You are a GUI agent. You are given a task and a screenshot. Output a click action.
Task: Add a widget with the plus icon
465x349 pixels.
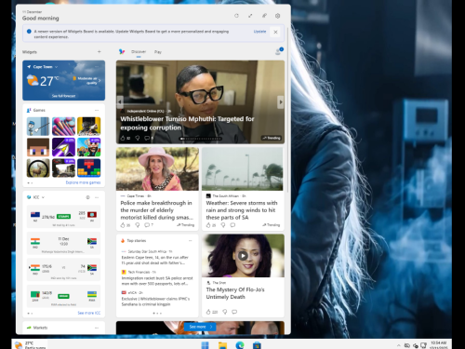(x=100, y=51)
